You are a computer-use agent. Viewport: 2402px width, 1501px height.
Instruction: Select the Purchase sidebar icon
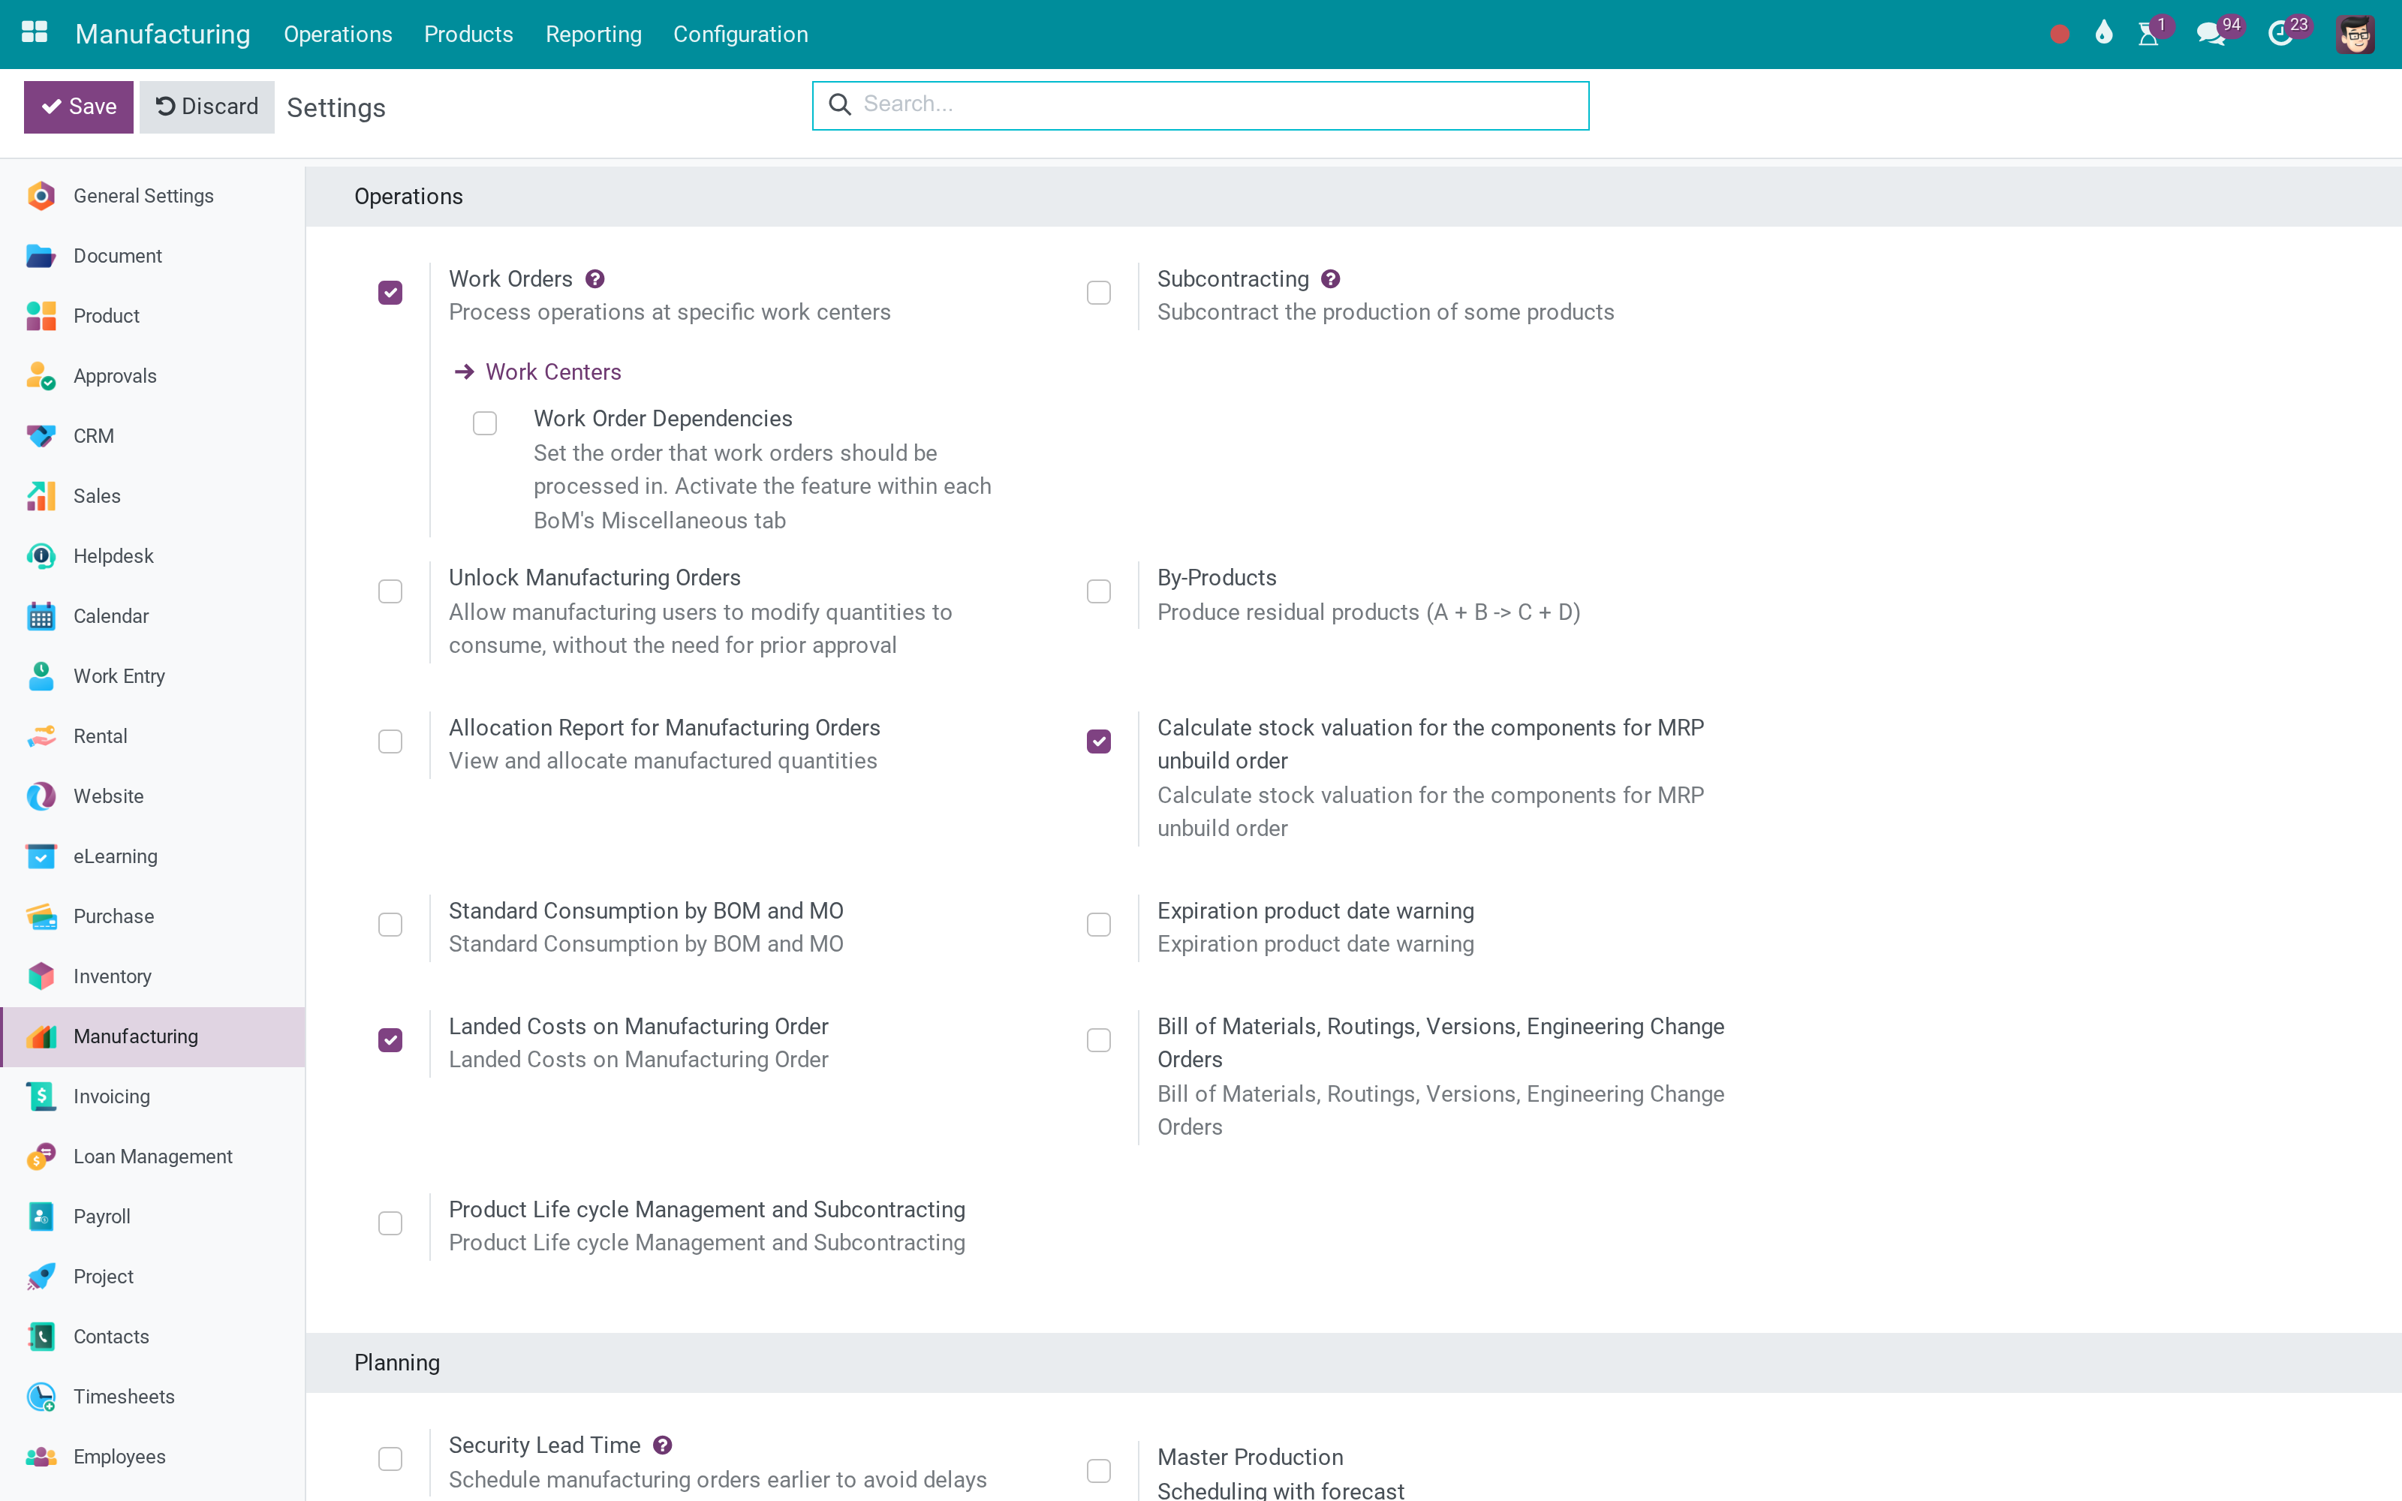coord(41,916)
